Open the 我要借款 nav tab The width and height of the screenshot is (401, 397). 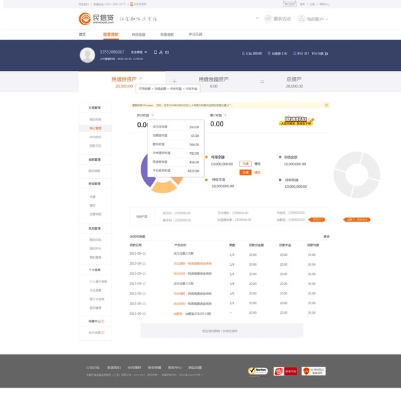click(167, 34)
